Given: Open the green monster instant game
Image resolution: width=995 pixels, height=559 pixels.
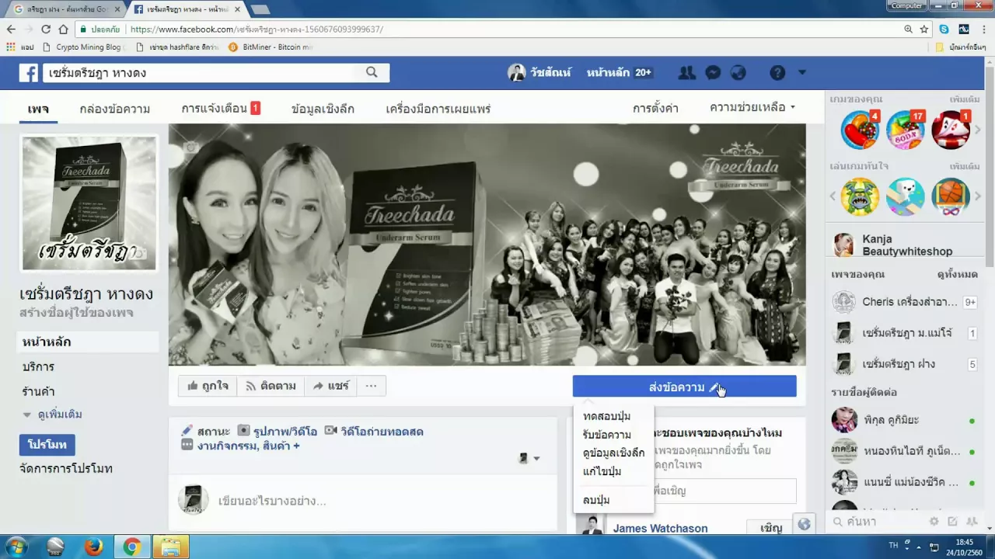Looking at the screenshot, I should (860, 197).
